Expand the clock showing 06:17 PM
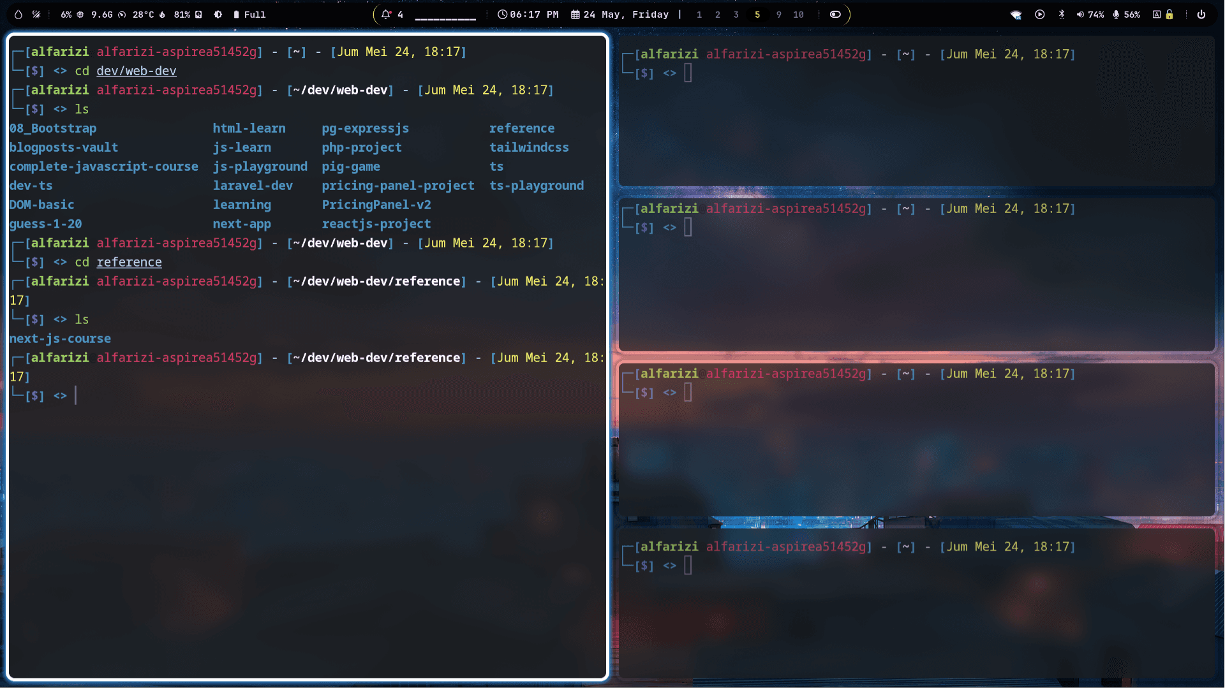Image resolution: width=1225 pixels, height=688 pixels. pos(528,14)
